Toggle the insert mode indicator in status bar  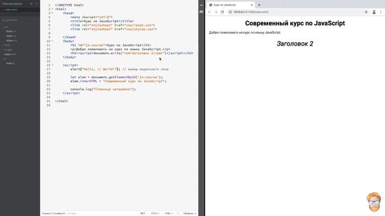point(143,214)
